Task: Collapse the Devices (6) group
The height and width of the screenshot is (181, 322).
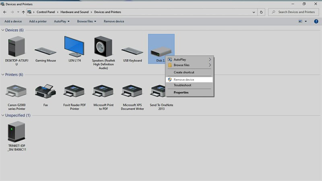Action: point(3,30)
